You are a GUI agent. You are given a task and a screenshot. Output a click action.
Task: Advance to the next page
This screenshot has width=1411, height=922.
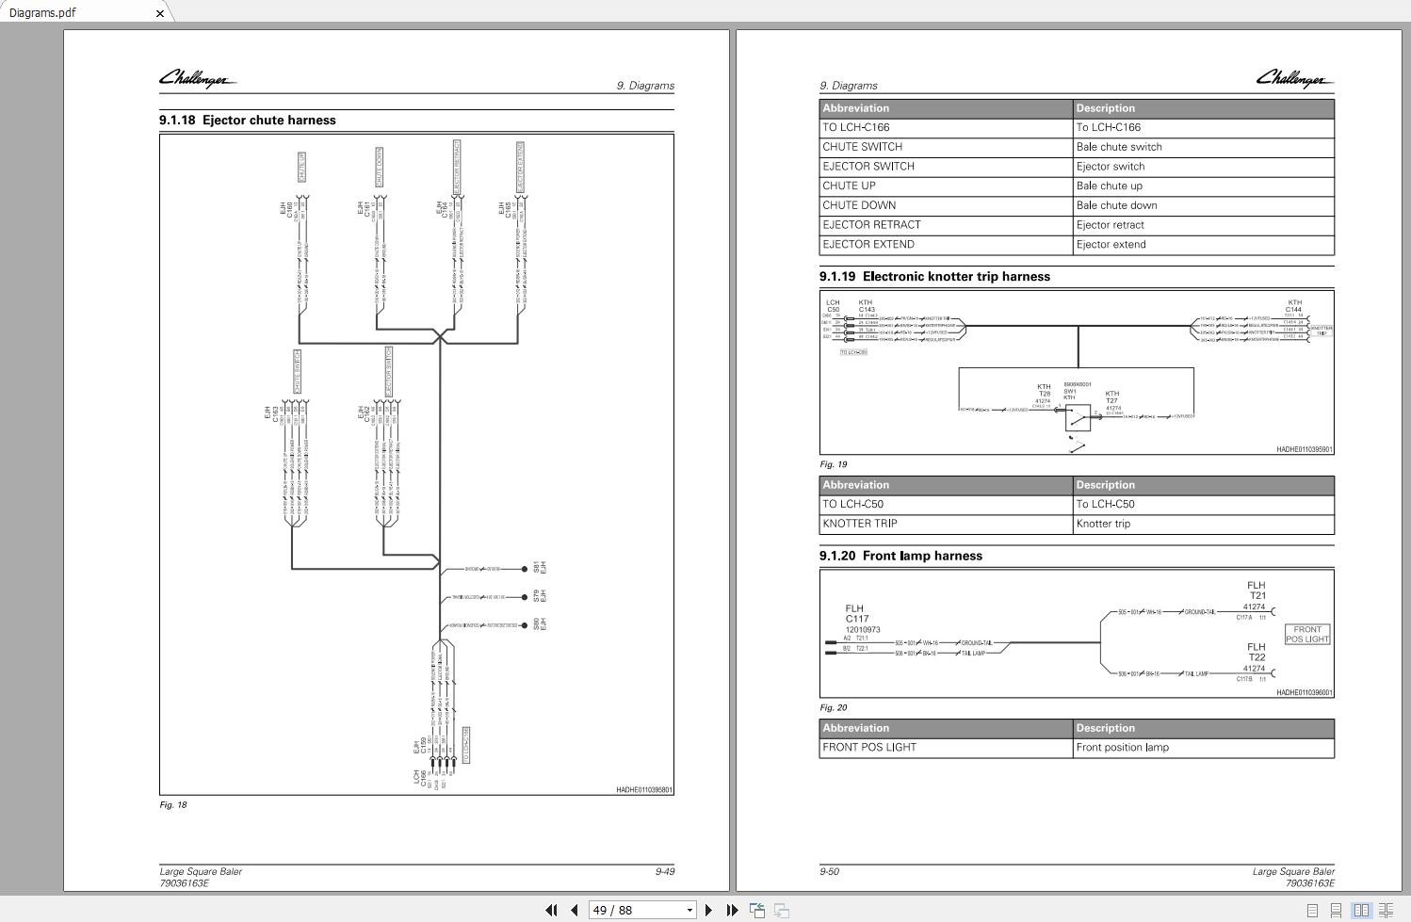[708, 910]
